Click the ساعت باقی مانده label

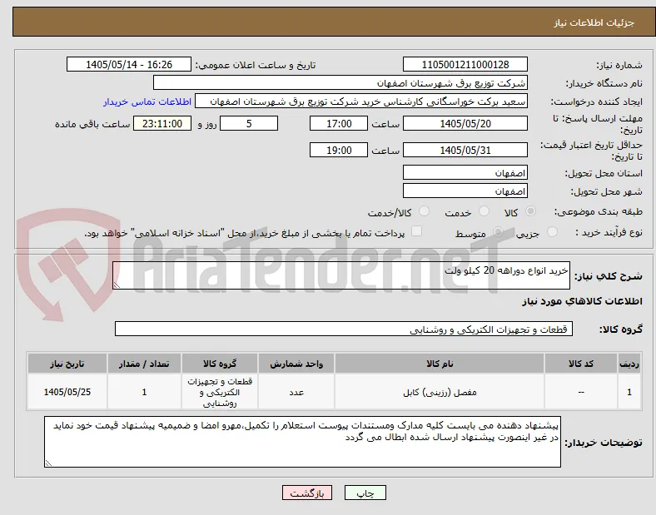click(92, 124)
